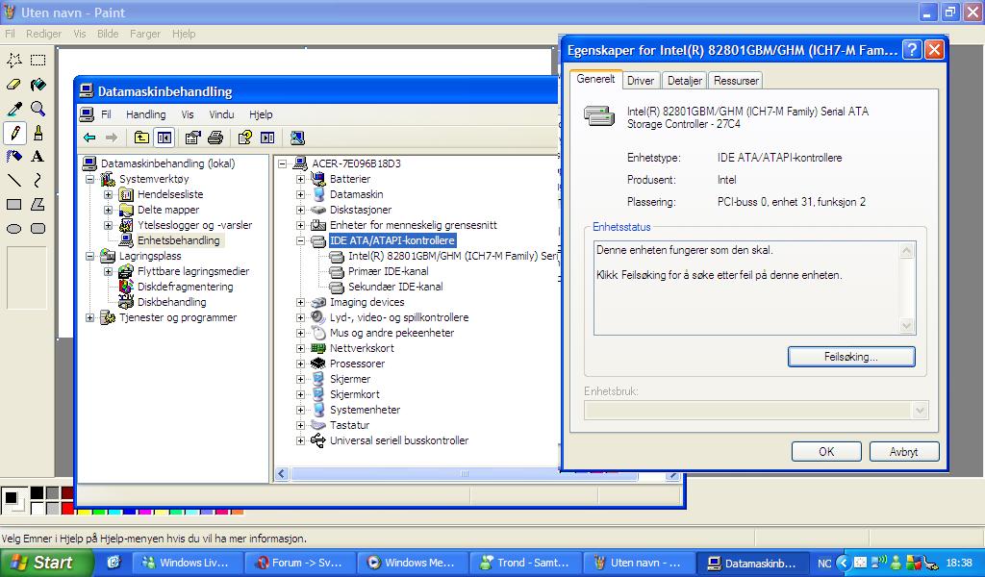Viewport: 985px width, 577px height.
Task: Click the help question mark in Egenskaper title bar
Action: pos(912,50)
